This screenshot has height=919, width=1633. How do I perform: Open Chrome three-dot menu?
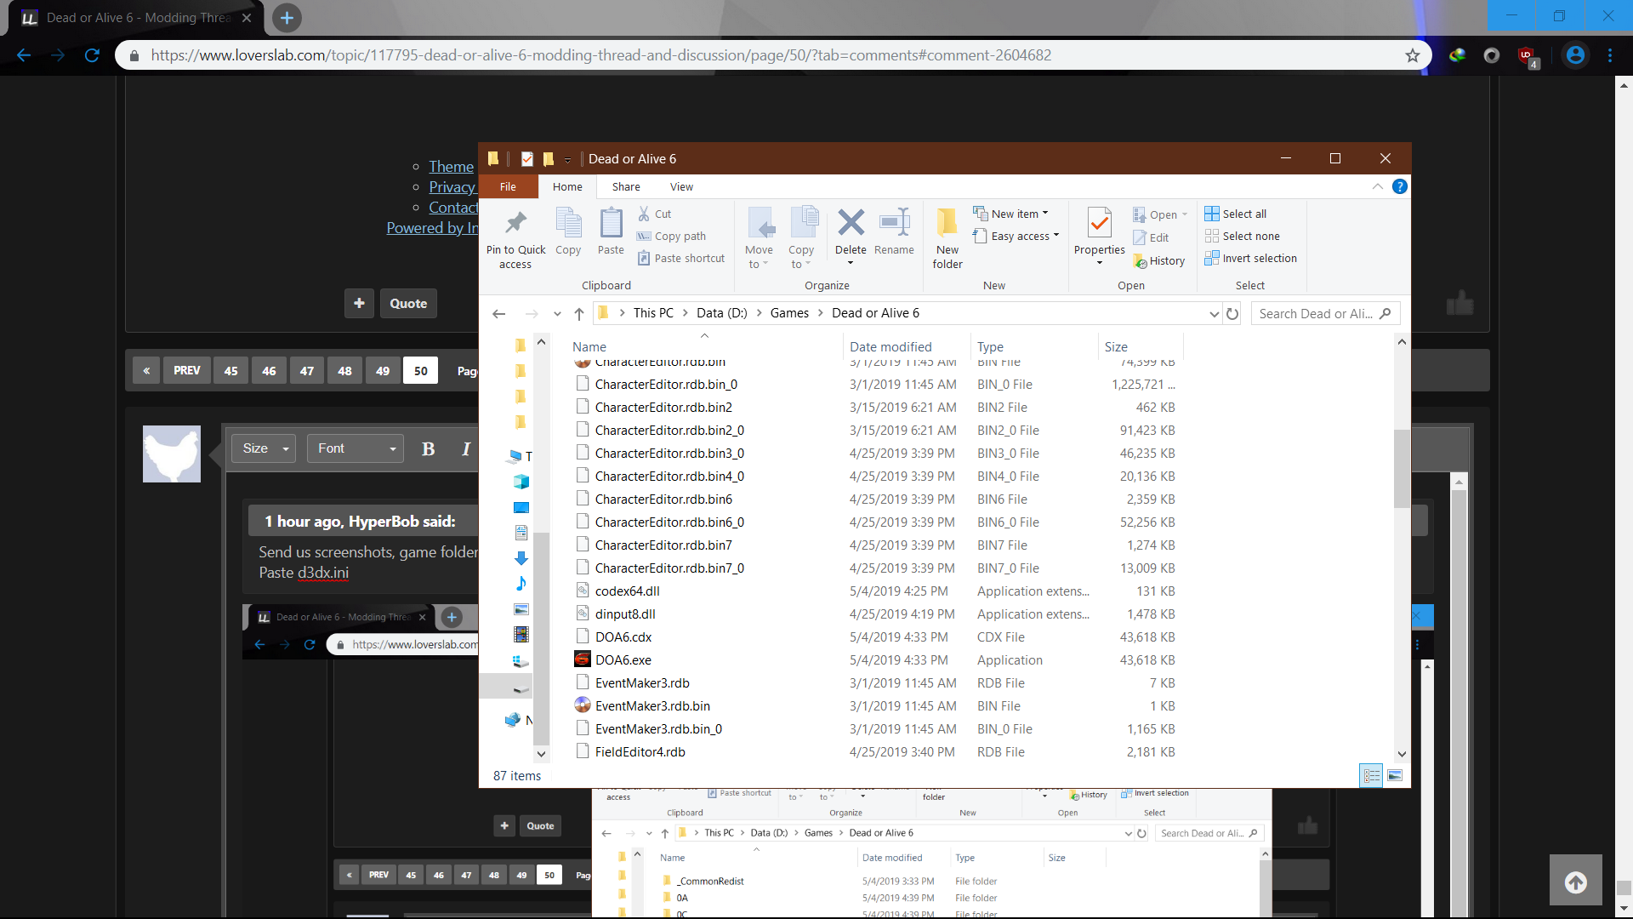click(x=1610, y=55)
